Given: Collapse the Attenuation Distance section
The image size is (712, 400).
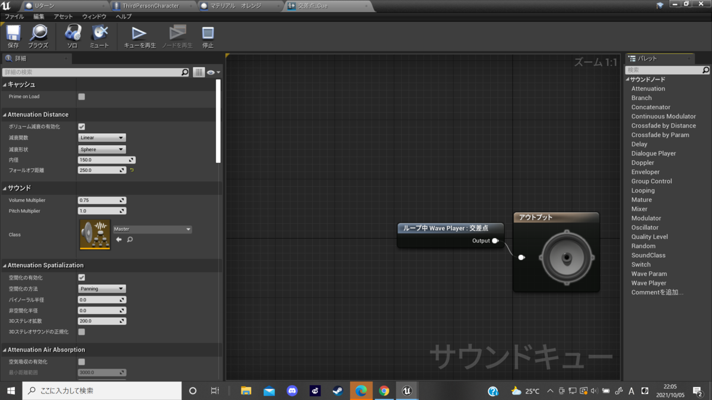Looking at the screenshot, I should (4, 114).
